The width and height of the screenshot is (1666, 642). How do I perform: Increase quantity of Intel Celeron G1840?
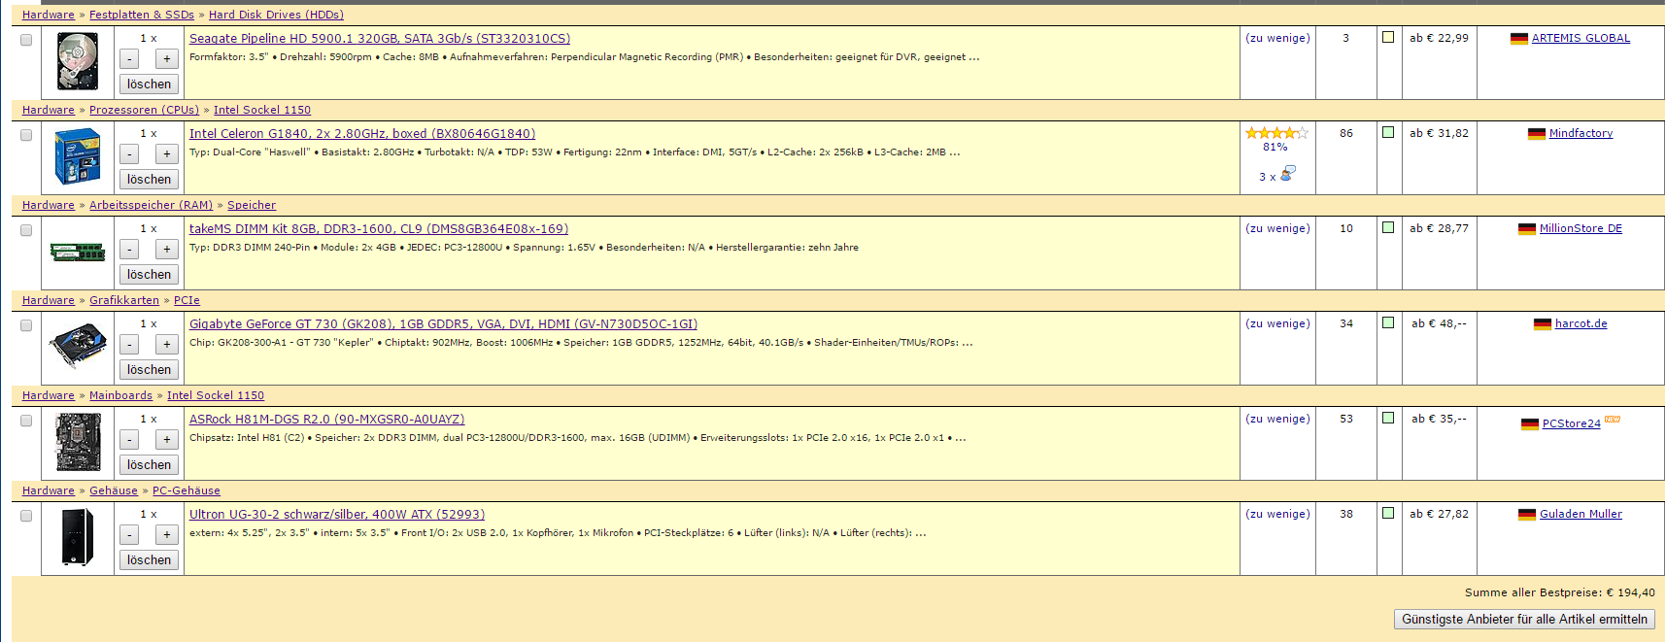tap(167, 154)
